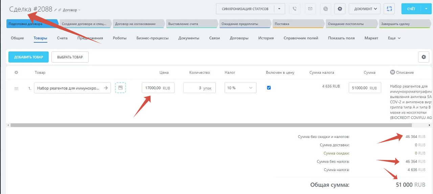Click the right arrow of horizontal scrollbar

430,125
